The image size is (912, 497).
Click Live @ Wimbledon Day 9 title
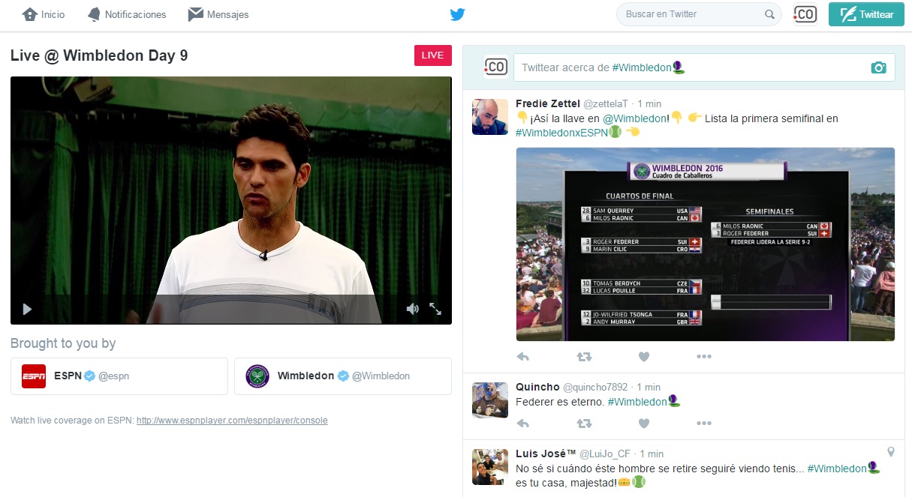point(99,55)
